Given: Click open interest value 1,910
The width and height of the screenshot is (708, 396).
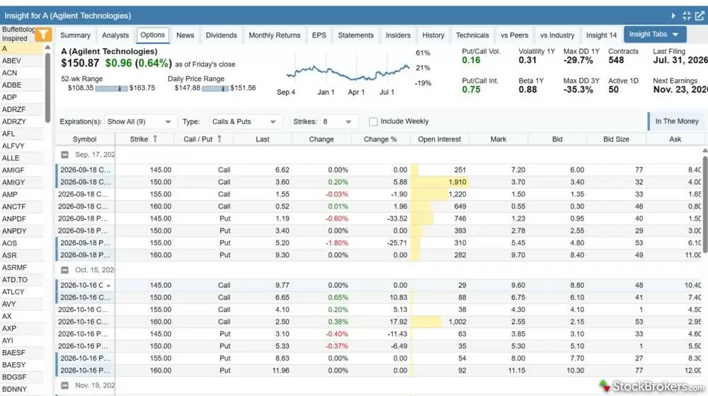Looking at the screenshot, I should point(457,182).
